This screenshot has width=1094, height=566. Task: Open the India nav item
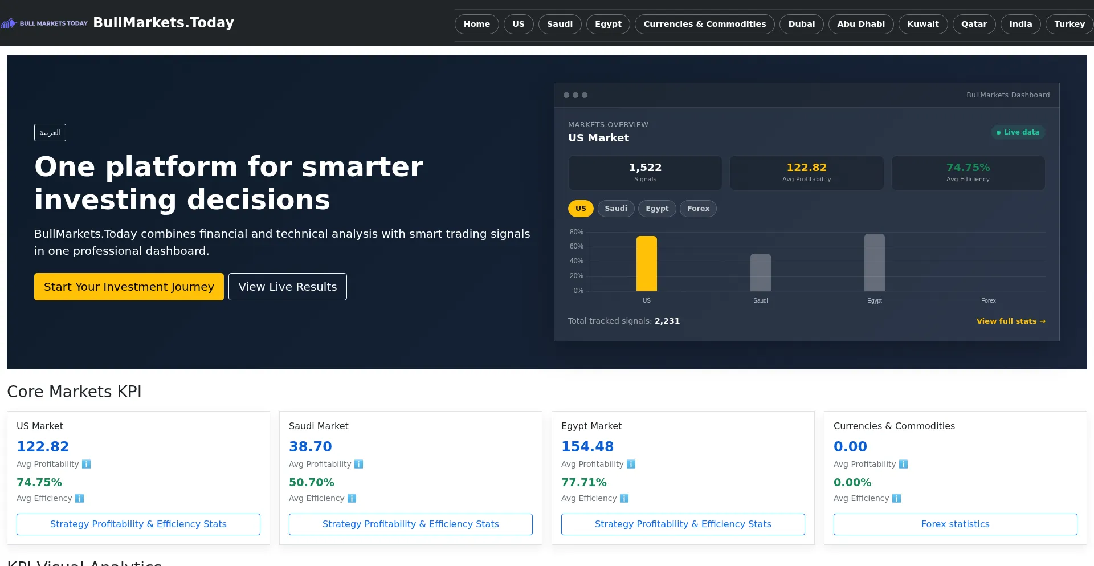click(x=1020, y=24)
